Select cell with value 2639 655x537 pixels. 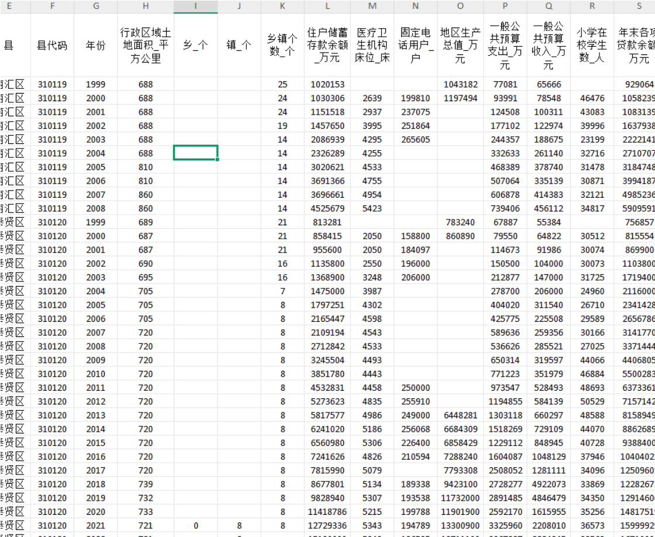tap(372, 98)
